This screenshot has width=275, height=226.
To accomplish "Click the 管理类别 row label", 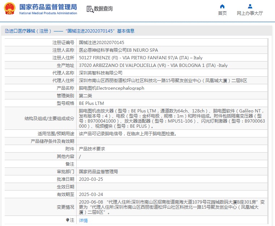I will 66,95.
